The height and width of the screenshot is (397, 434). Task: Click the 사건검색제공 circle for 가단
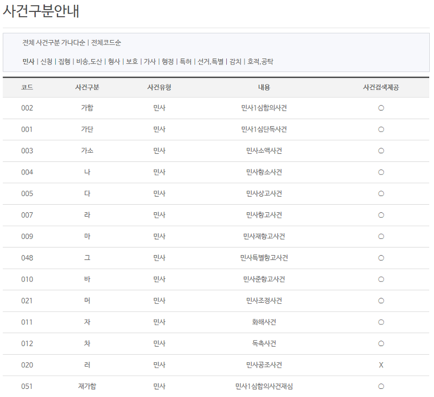click(x=381, y=129)
